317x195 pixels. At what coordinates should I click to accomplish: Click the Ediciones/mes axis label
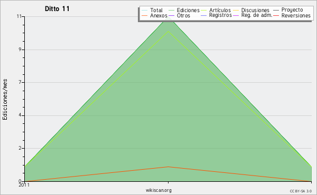click(x=5, y=100)
